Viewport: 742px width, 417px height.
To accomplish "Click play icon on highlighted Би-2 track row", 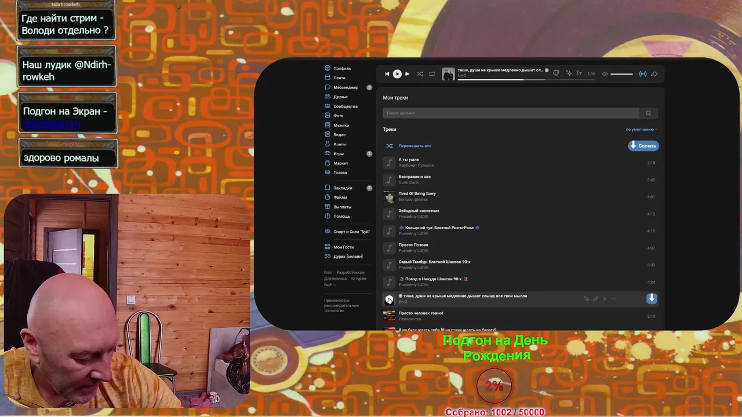I will point(389,299).
